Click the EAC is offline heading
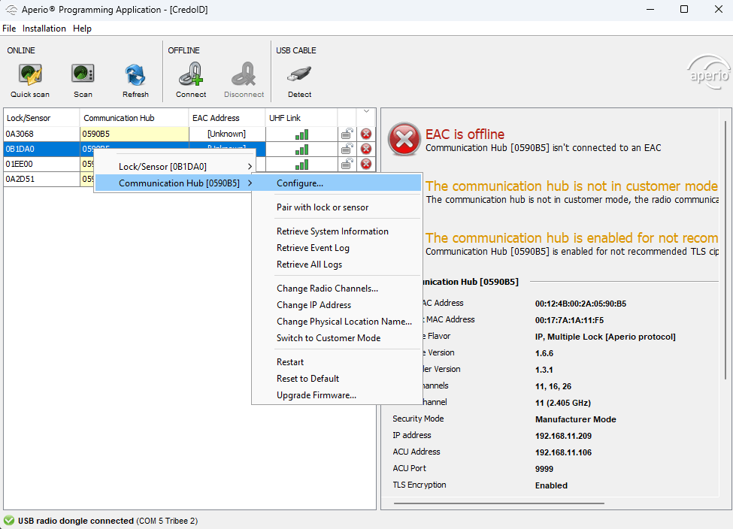This screenshot has height=529, width=733. pos(465,135)
